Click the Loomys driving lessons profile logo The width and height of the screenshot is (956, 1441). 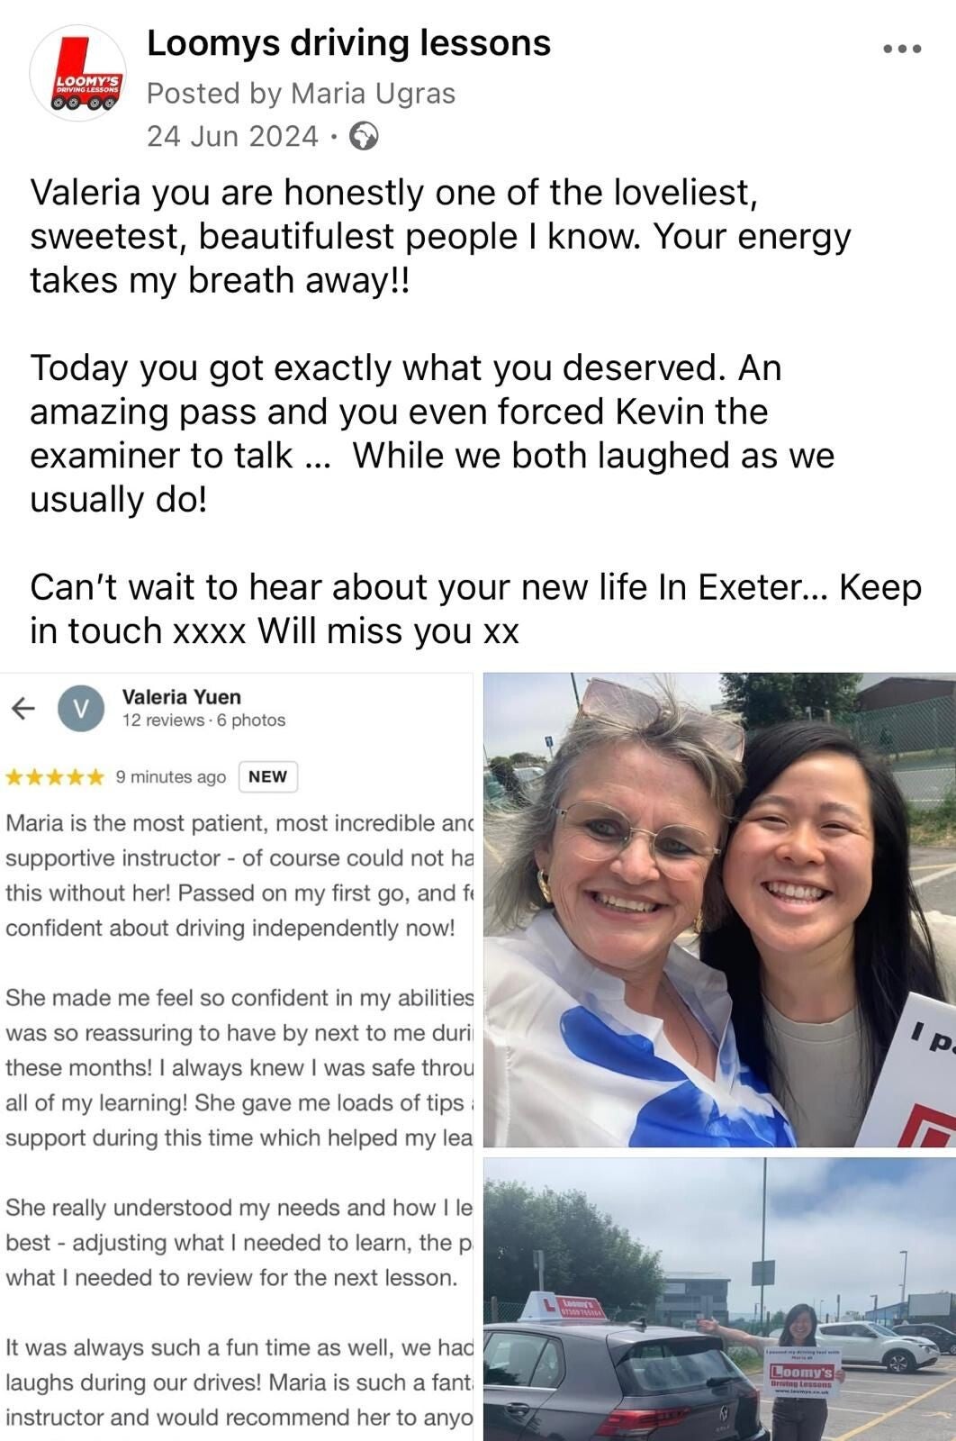click(78, 73)
